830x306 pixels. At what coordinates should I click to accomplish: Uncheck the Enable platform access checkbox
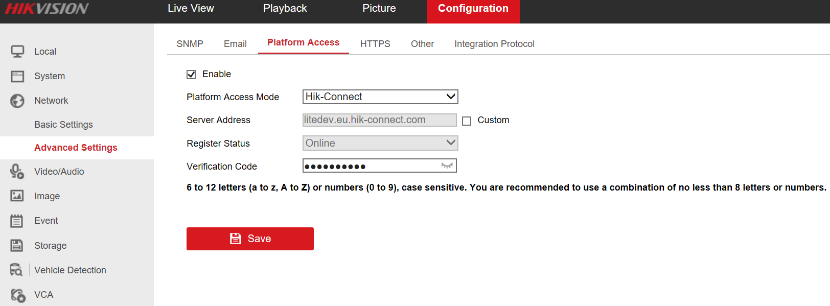(191, 75)
